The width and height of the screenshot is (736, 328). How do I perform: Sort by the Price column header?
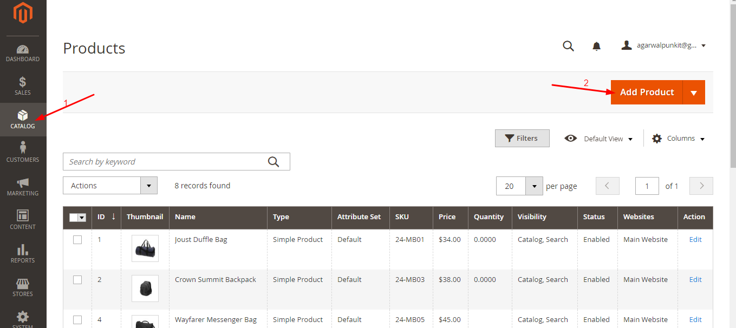pos(451,217)
